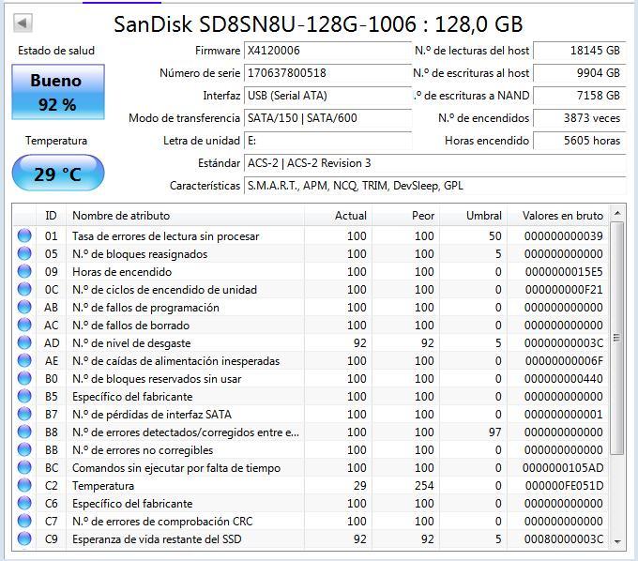Click the host writes value 9904 GB

point(580,73)
